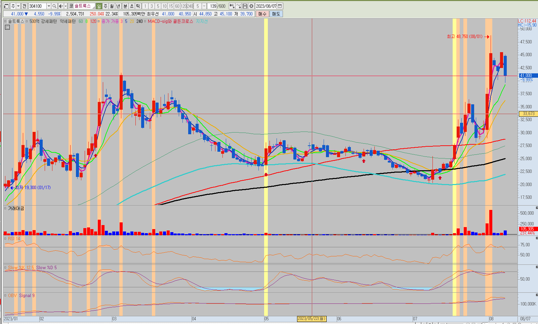This screenshot has height=324, width=538.
Task: Toggle the 종가 가중 moving average marker
Action: (x=99, y=21)
